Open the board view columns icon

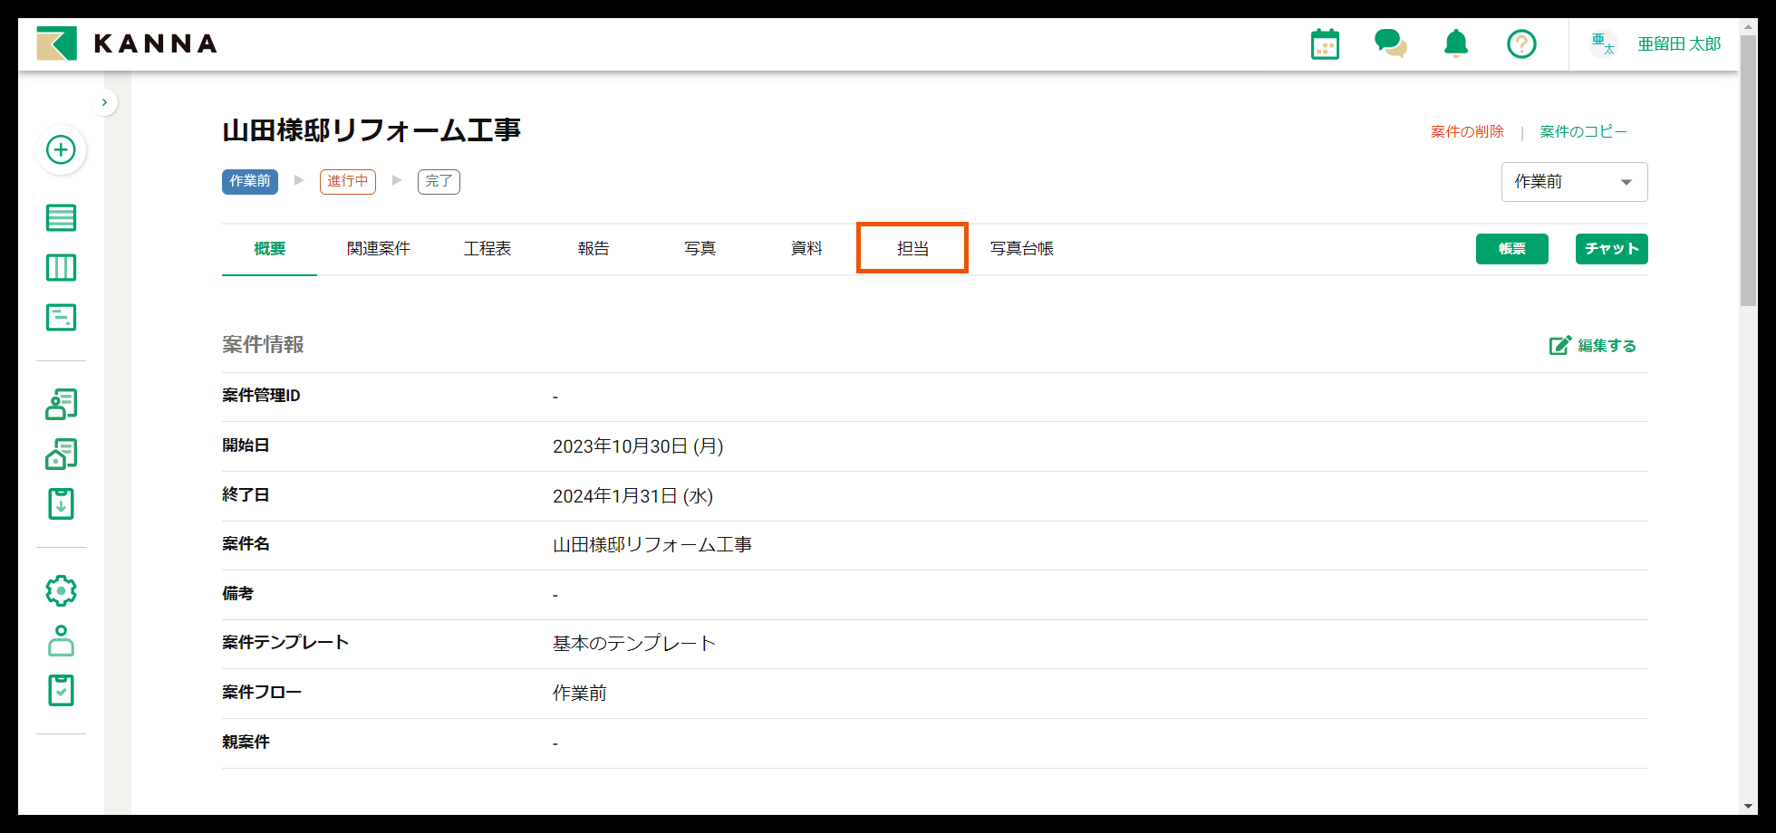tap(61, 267)
